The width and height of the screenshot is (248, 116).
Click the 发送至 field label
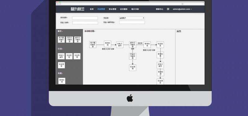click(106, 18)
